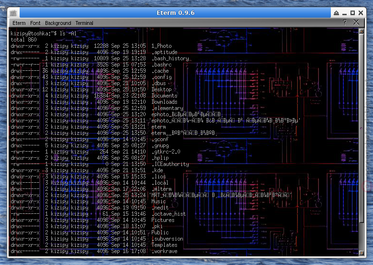Click the .bashrc file name
The image size is (373, 265).
click(161, 65)
